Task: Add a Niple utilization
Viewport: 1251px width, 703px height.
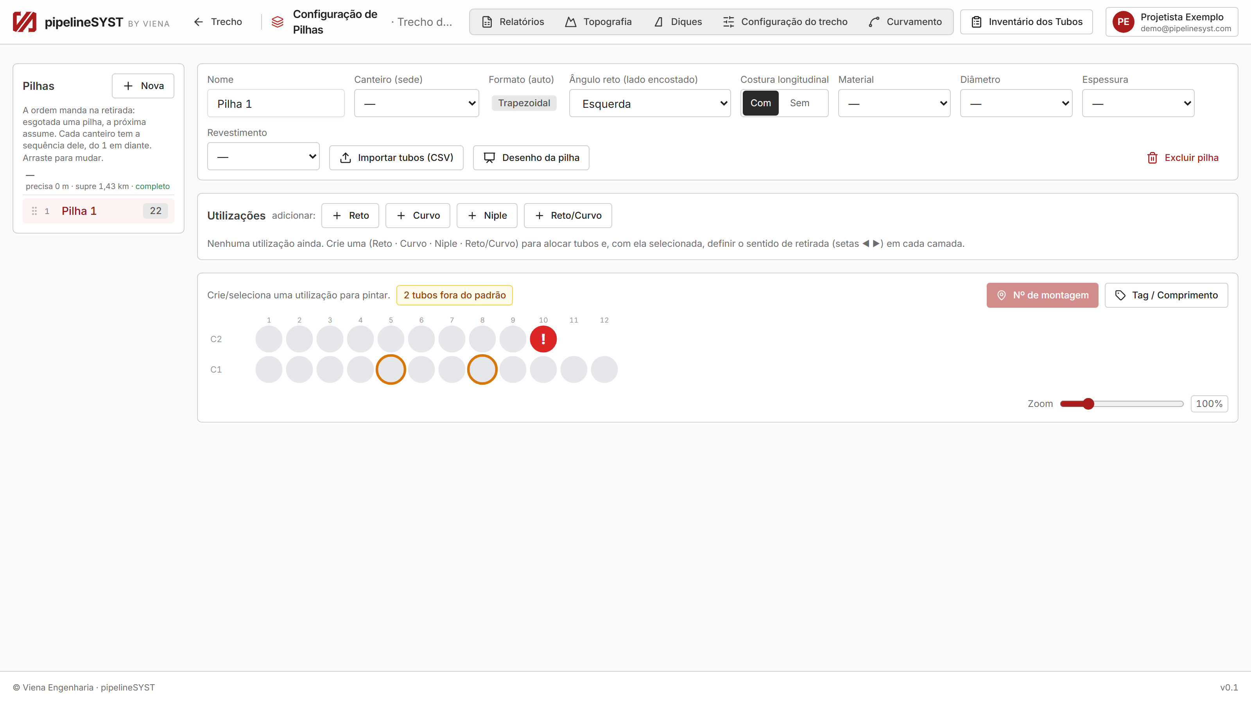Action: tap(487, 216)
